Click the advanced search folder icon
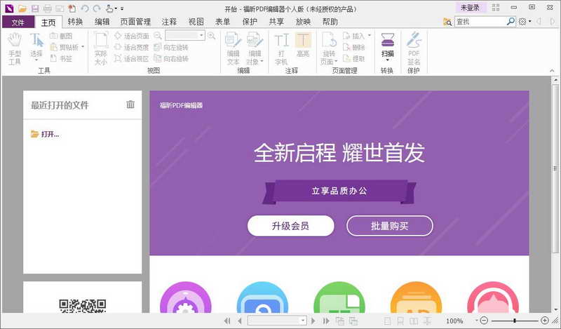Viewport: 561px width, 329px height. coord(447,22)
